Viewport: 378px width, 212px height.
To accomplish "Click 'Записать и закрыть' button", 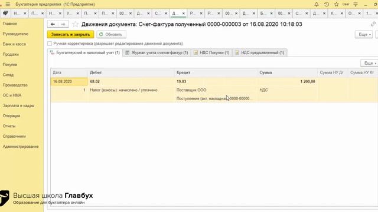I will pos(70,34).
